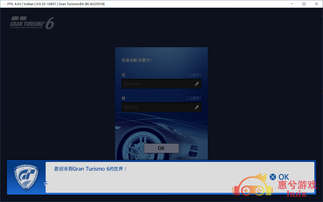
Task: Click the 歡迎來到Gran Turismo 6的世界 message text
Action: pyautogui.click(x=90, y=169)
